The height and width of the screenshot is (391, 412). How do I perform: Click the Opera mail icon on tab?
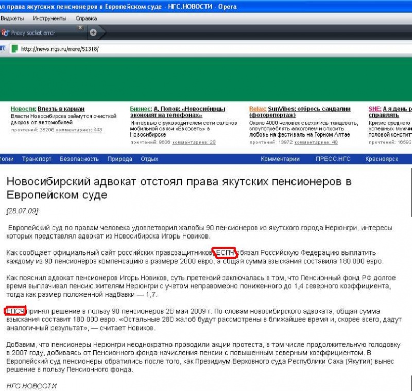(x=5, y=32)
